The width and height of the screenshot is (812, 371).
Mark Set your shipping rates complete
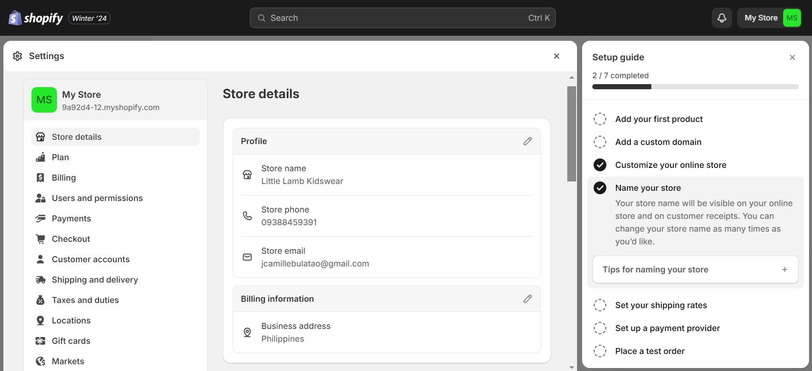[600, 305]
